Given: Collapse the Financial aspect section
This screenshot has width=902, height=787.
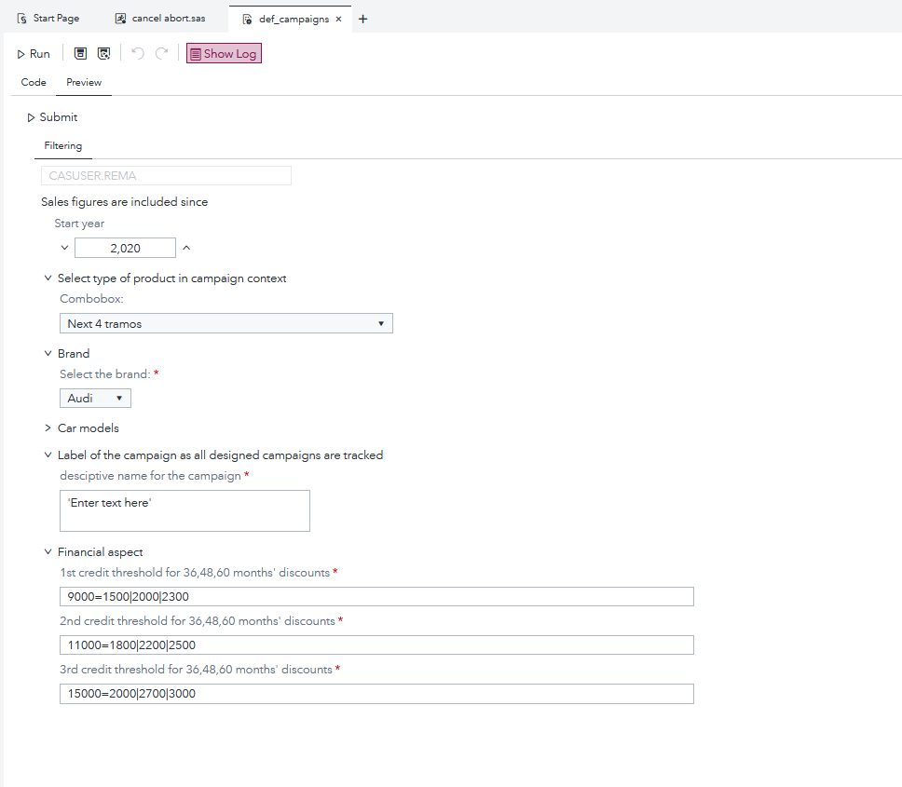Looking at the screenshot, I should click(48, 552).
